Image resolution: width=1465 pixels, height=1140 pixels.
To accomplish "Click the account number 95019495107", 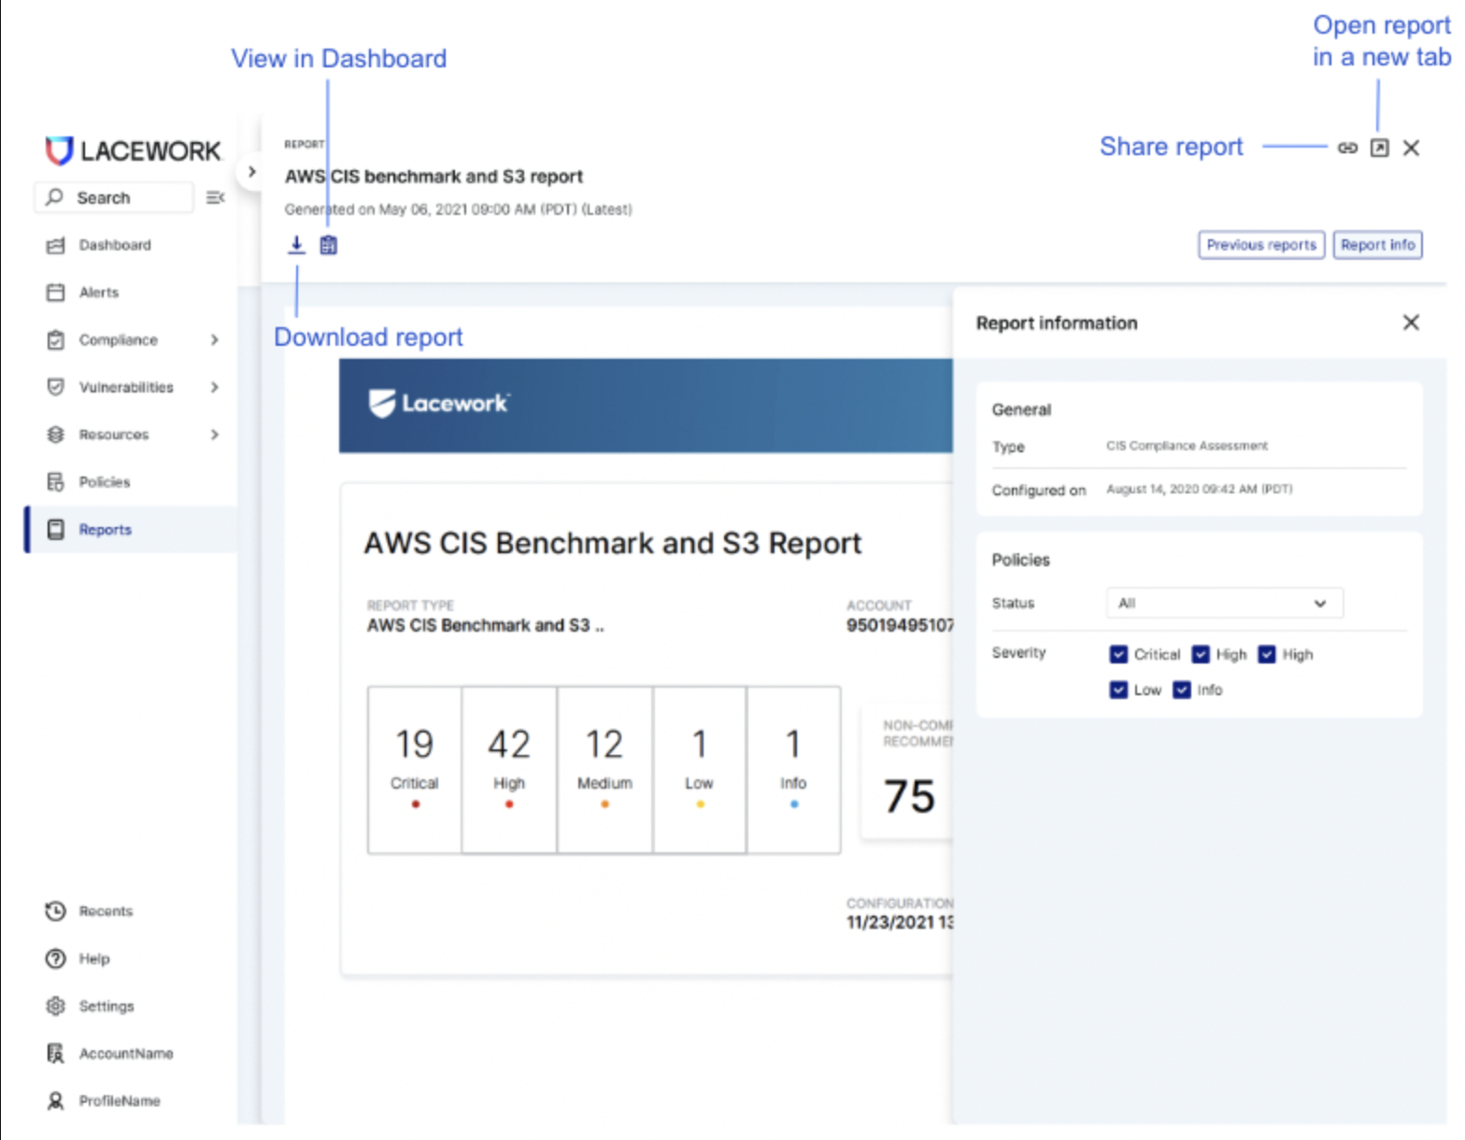I will (900, 625).
